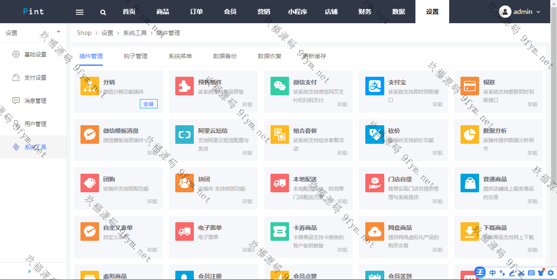Click the 网盘商品 cloud upload icon
Image resolution: width=557 pixels, height=280 pixels.
point(375,232)
